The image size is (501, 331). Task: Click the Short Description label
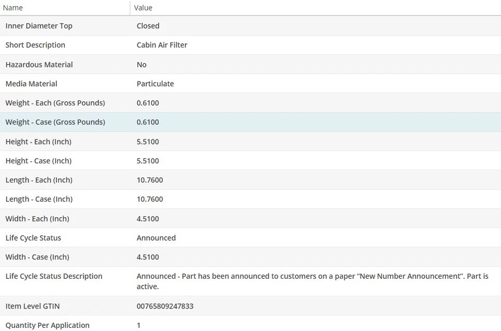pos(35,45)
